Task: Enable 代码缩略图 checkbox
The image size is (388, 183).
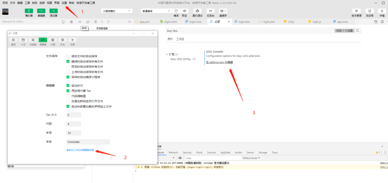Action: (68, 96)
